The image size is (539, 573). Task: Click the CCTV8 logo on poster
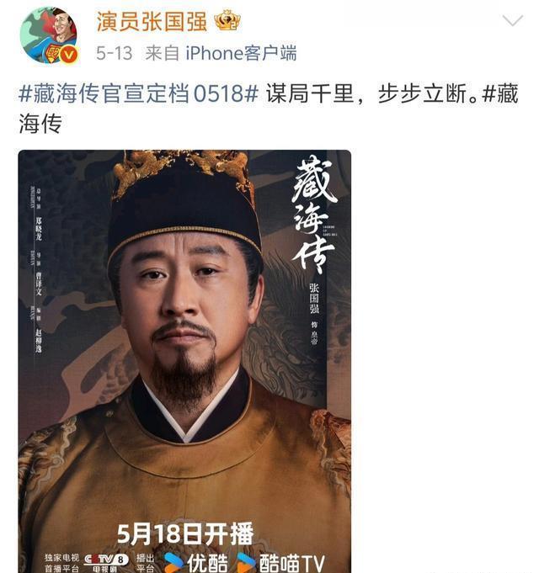(106, 562)
